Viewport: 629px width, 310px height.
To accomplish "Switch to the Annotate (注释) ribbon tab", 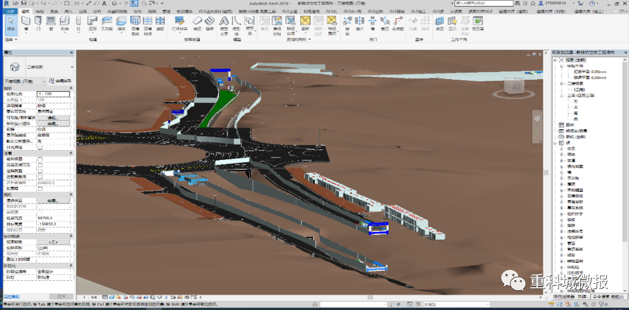I will (x=83, y=11).
